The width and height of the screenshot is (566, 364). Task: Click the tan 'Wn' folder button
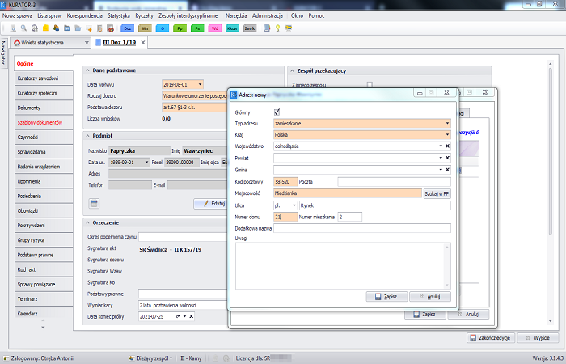145,28
